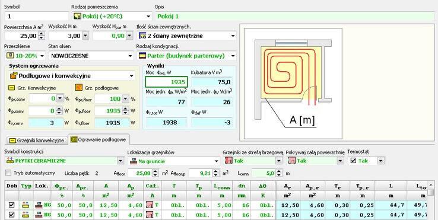This screenshot has height=220, width=438.
Task: Toggle the Dob checkbox in second loop row
Action: 11,215
